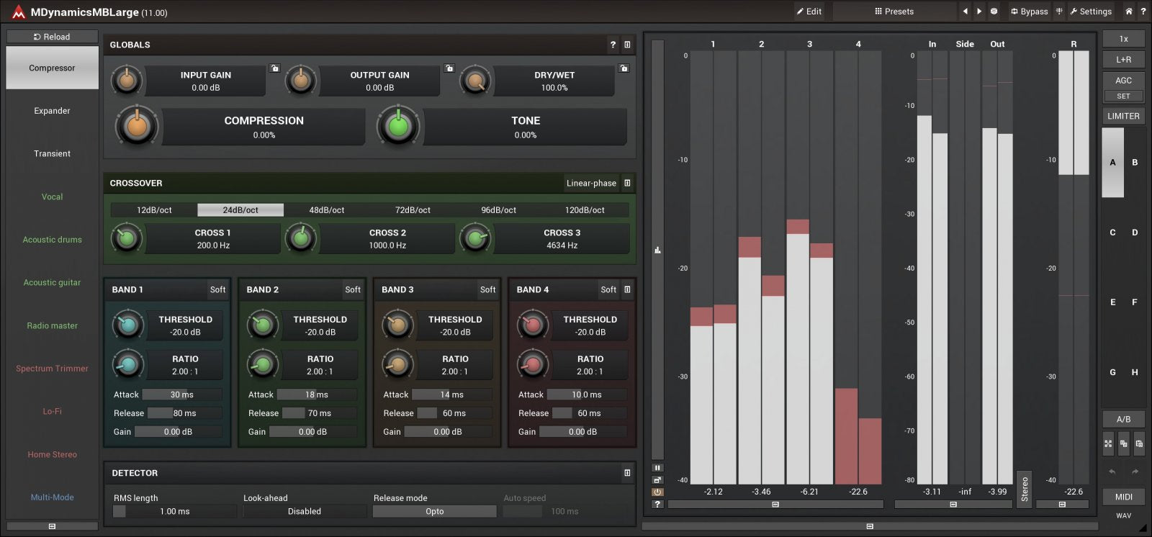Image resolution: width=1152 pixels, height=537 pixels.
Task: Open the Globals panel menu icon
Action: (x=627, y=45)
